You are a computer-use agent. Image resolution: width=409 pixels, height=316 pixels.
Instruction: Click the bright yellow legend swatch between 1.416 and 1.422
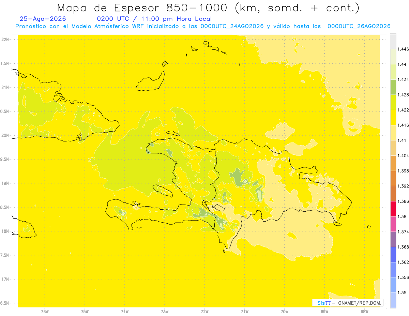(x=393, y=117)
